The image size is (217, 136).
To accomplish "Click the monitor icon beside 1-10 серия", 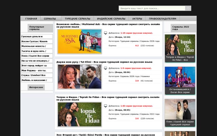I will [105, 33].
